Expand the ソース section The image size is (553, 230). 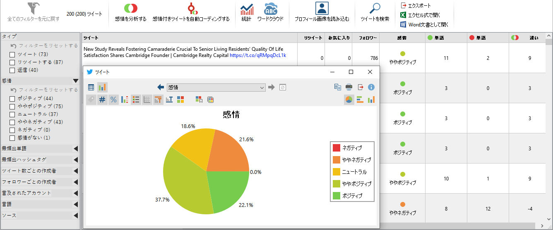[x=76, y=216]
